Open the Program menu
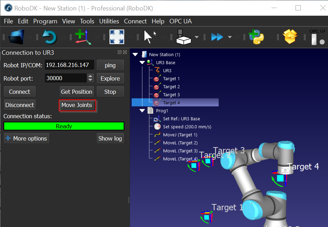The width and height of the screenshot is (328, 227). [x=45, y=21]
